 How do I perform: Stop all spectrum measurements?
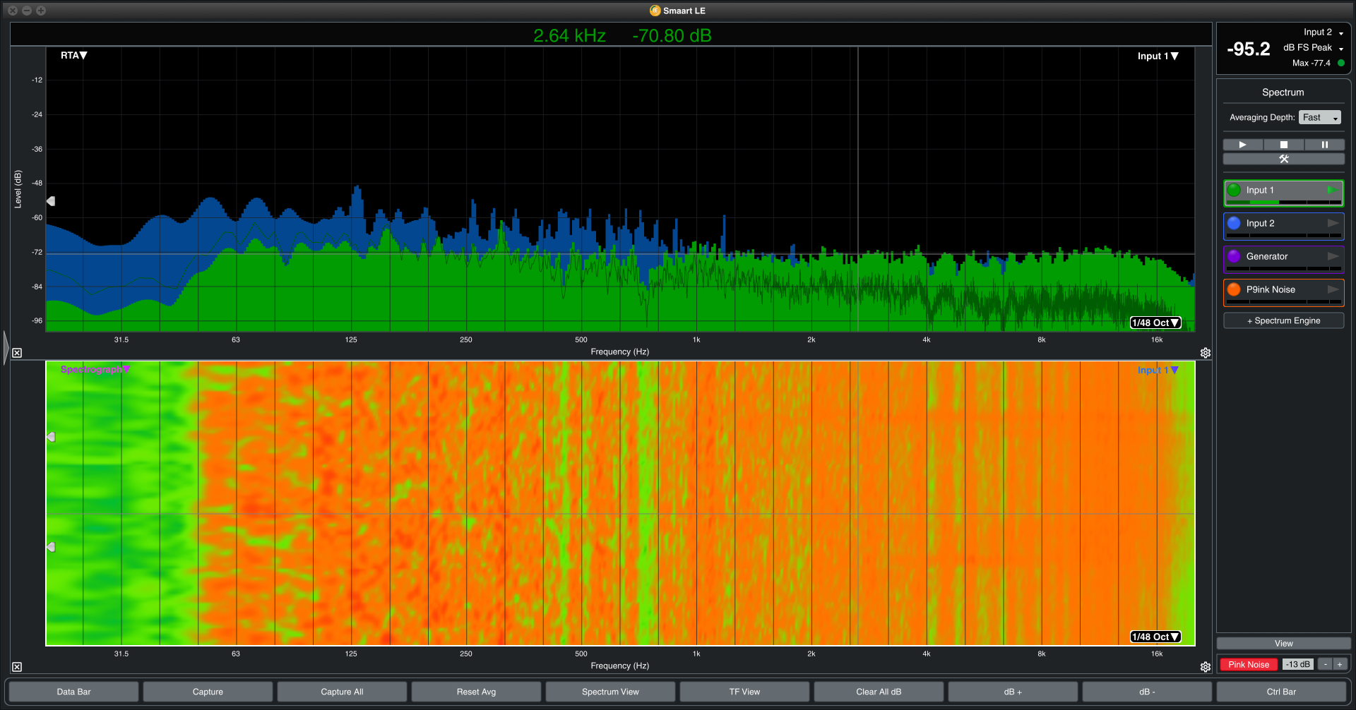[x=1284, y=145]
